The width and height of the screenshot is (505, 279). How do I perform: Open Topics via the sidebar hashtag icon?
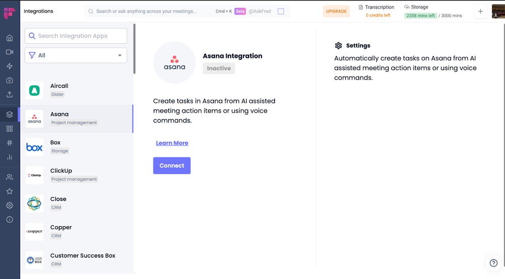[x=10, y=143]
